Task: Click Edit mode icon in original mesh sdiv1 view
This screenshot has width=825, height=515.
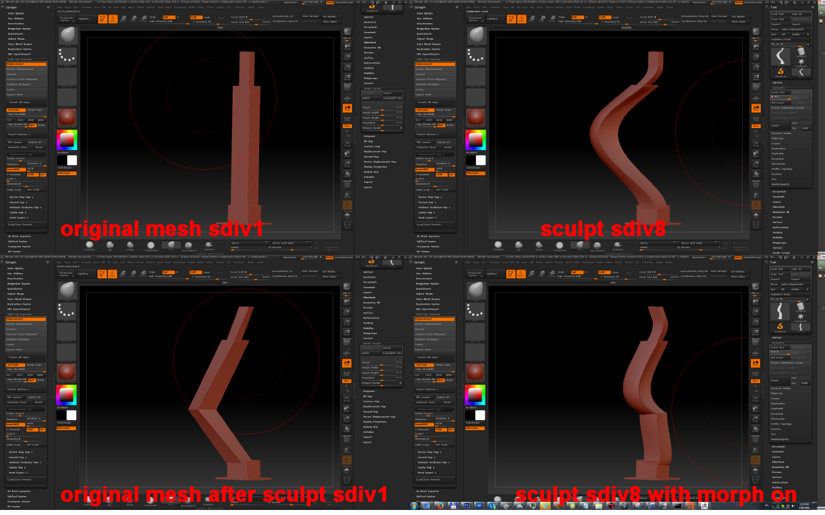Action: pos(102,19)
